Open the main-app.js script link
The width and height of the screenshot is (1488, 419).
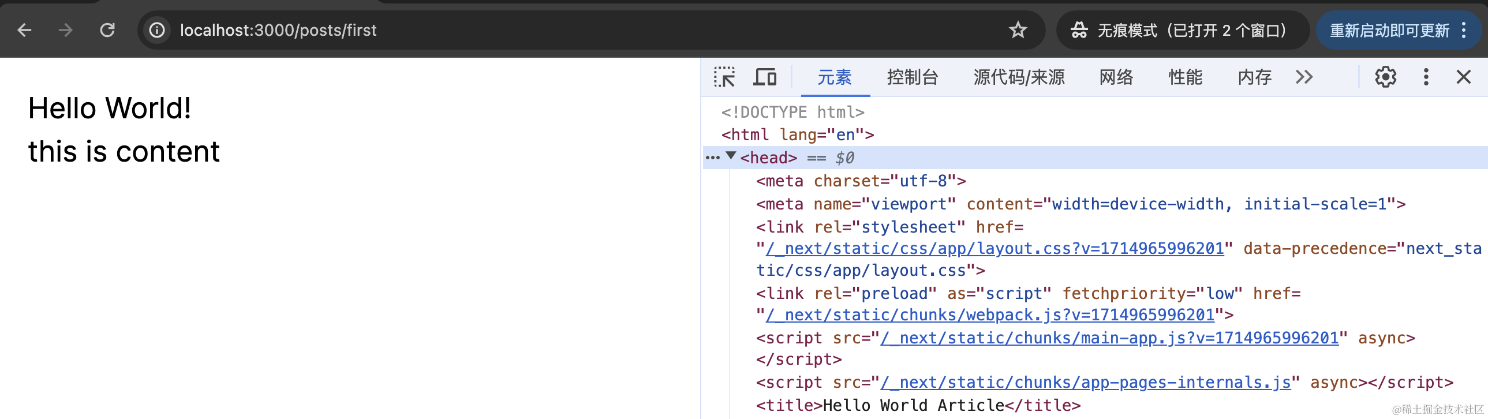(x=1109, y=338)
